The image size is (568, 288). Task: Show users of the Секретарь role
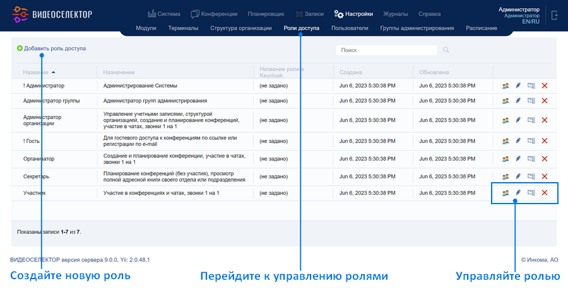(x=506, y=176)
